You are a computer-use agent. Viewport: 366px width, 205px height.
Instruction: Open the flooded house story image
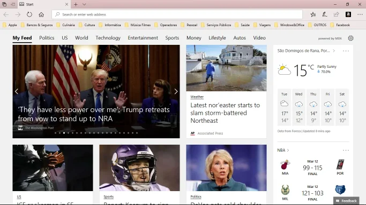click(x=227, y=68)
